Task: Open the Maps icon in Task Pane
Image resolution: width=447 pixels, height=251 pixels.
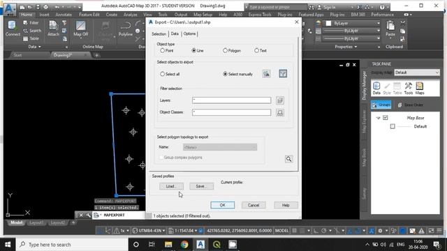Action: click(420, 89)
